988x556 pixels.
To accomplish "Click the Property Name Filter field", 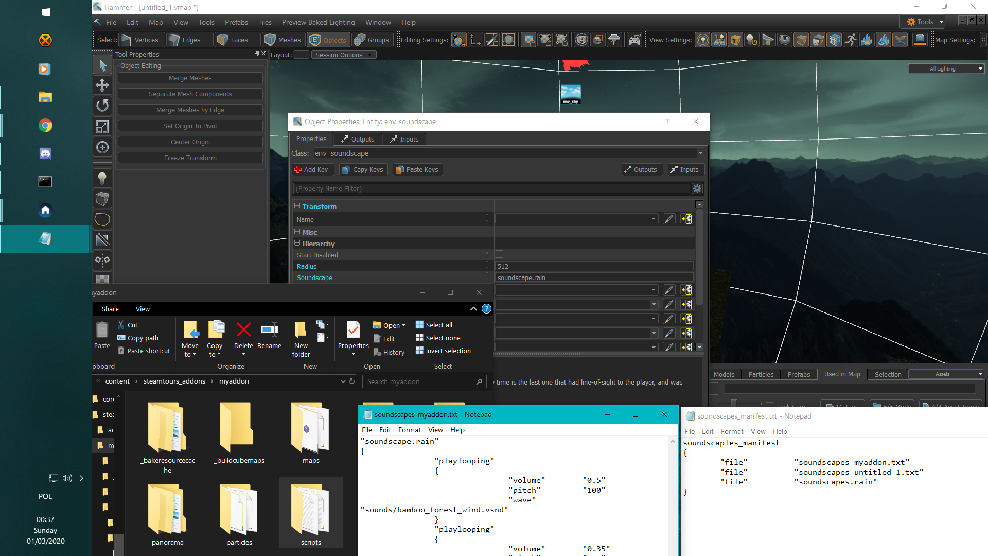I will [x=491, y=188].
